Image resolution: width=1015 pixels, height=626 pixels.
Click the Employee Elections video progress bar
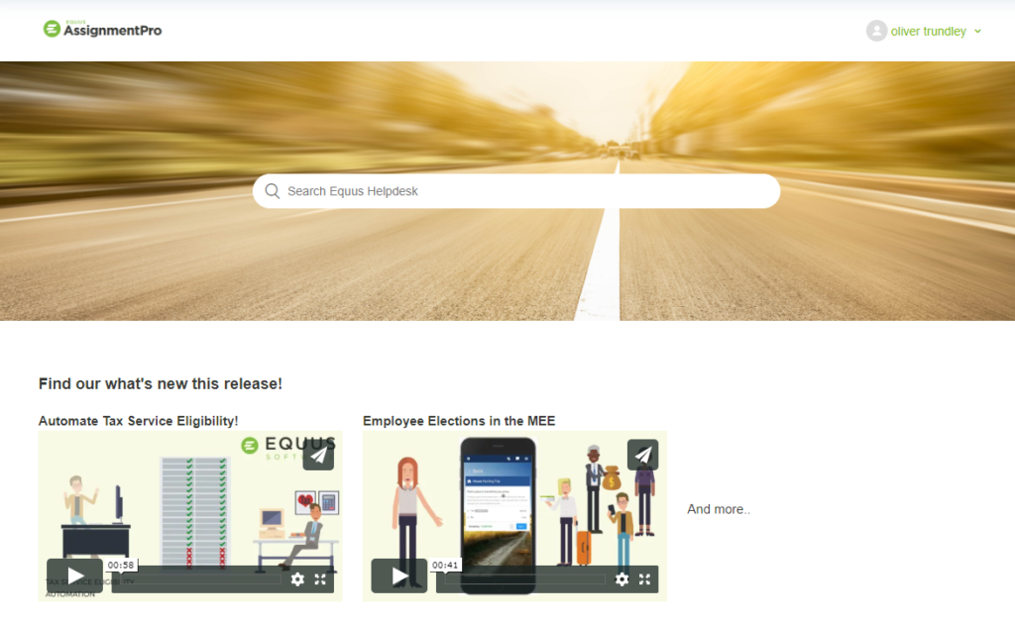[525, 579]
